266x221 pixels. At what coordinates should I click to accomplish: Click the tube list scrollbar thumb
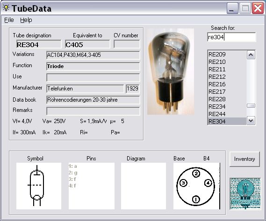(251, 106)
